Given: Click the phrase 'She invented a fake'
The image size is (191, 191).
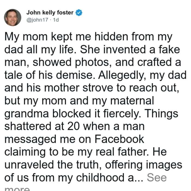Looking at the screenshot, I should tap(130, 49).
